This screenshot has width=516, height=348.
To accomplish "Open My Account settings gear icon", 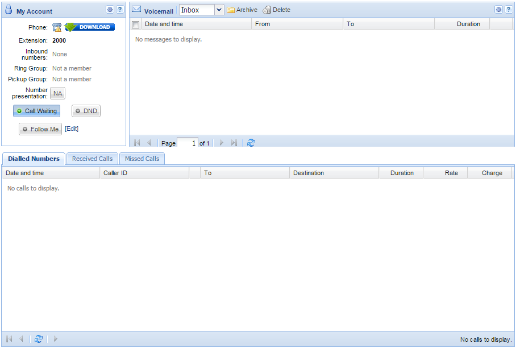I will 110,10.
